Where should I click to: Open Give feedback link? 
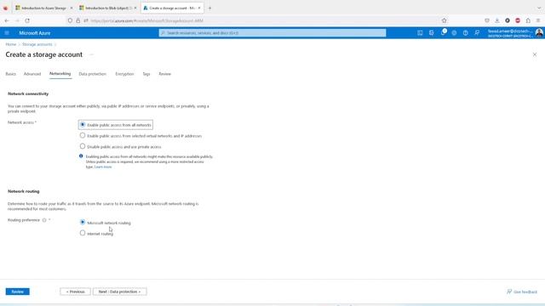(522, 292)
